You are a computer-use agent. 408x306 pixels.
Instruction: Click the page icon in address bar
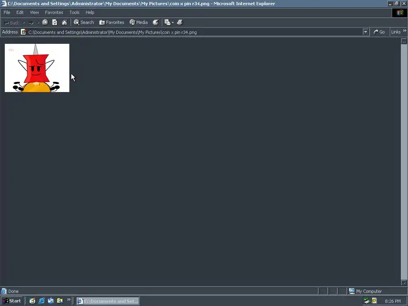click(24, 32)
